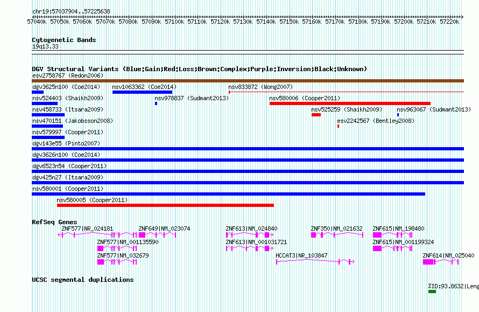Click the nsv580001 (Cooper2011) blue bar
This screenshot has width=479, height=312.
[x=229, y=194]
